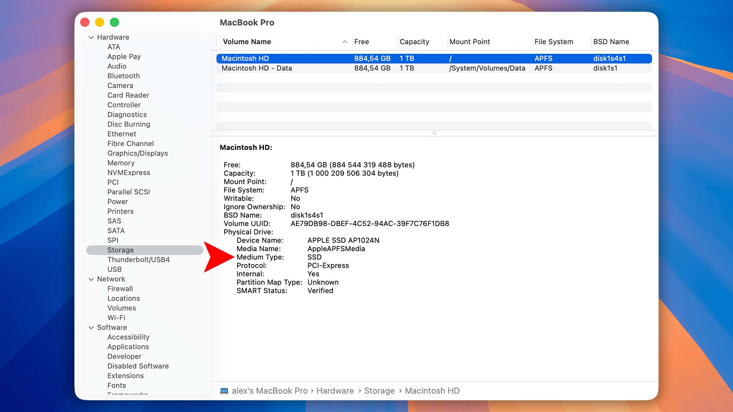
Task: Collapse the Software section chevron
Action: click(91, 327)
